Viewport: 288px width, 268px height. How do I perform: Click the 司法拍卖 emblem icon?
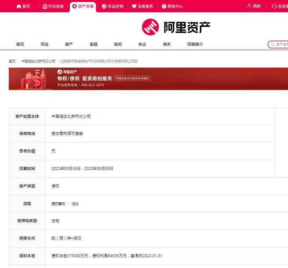45,6
